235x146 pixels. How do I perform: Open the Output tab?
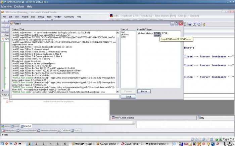tap(76, 131)
